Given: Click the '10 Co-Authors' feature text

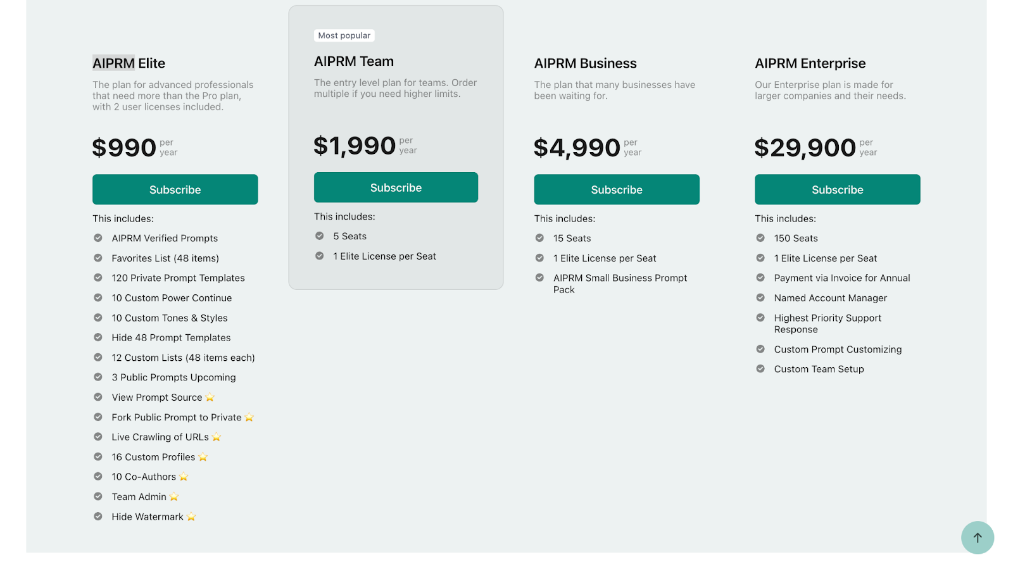Looking at the screenshot, I should pos(144,477).
